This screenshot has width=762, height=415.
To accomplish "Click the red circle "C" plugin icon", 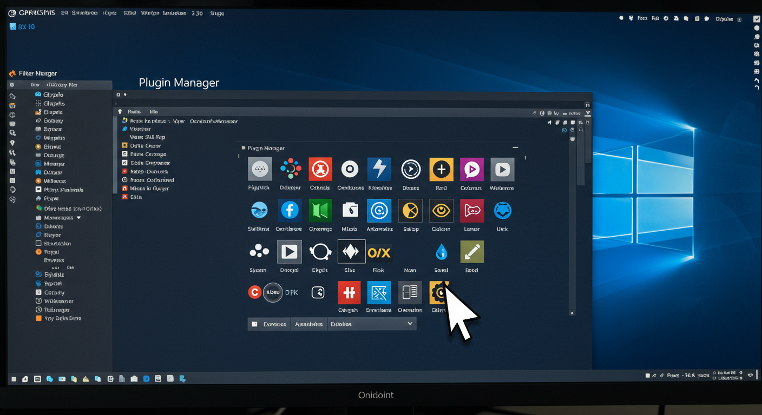I will pyautogui.click(x=255, y=292).
